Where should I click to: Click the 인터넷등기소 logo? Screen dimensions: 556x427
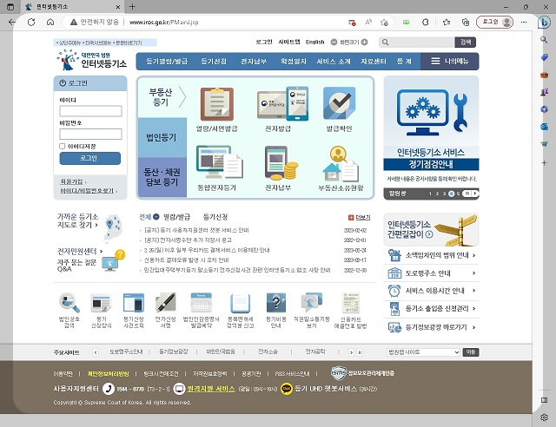coord(91,60)
